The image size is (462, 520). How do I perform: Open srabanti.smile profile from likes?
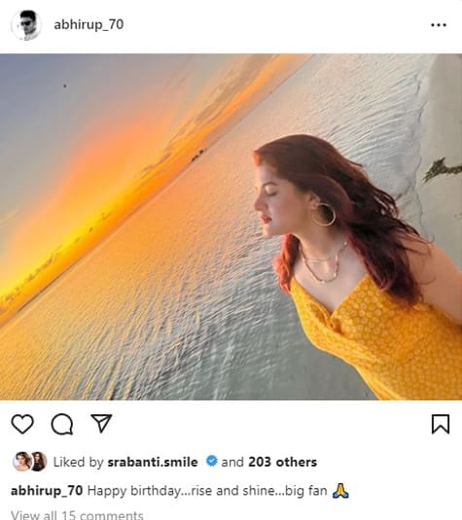pyautogui.click(x=153, y=462)
